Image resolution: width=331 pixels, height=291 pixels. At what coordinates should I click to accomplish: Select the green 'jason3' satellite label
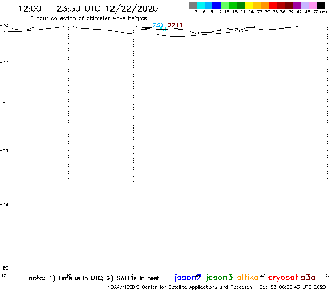[x=219, y=278]
